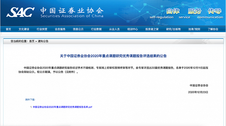Open 会员服务 navigation item

[60, 29]
